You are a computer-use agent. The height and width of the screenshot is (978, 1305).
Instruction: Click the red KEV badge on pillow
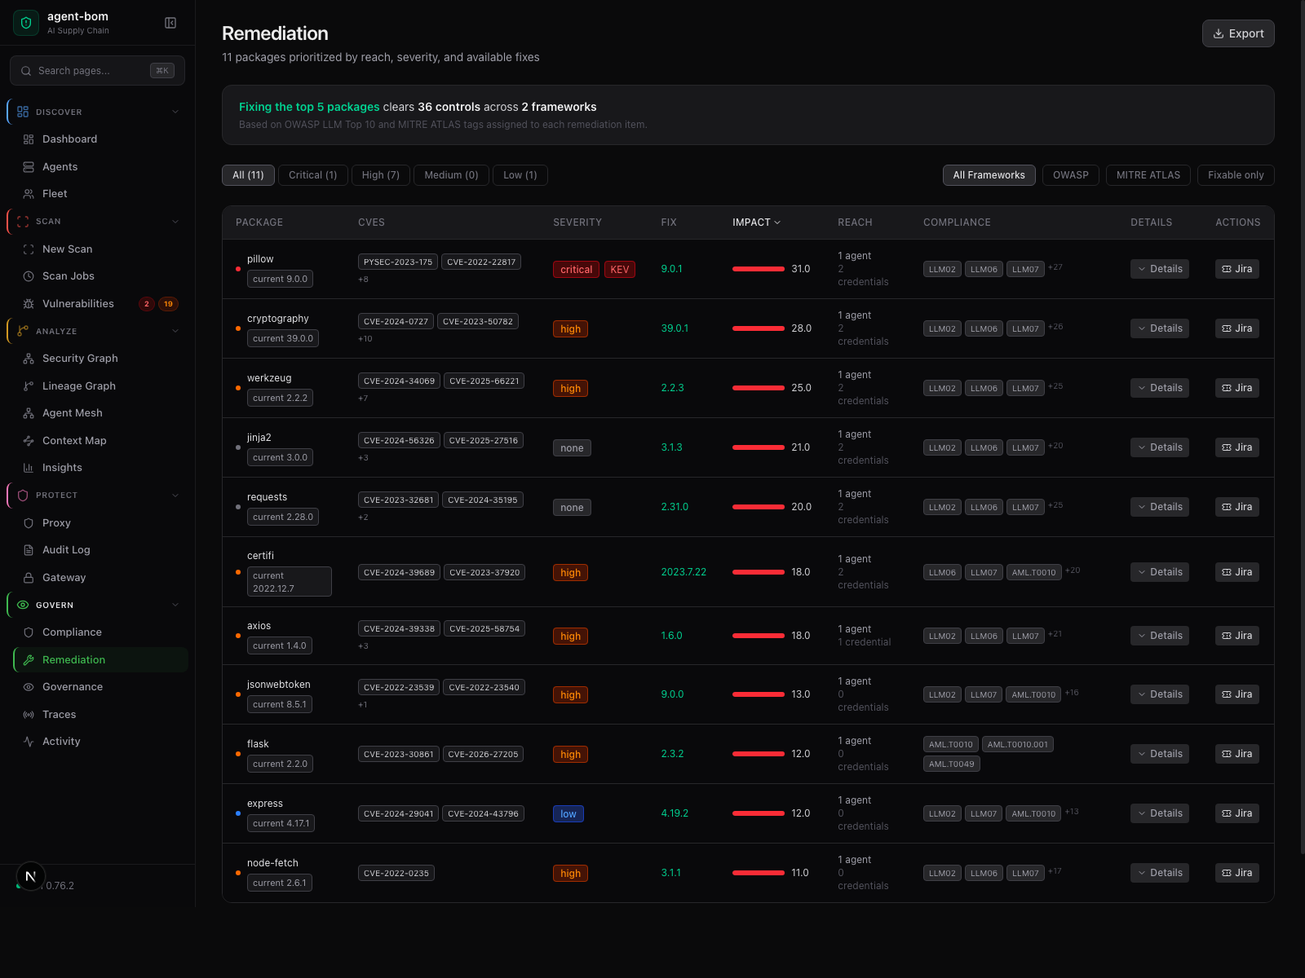coord(620,270)
